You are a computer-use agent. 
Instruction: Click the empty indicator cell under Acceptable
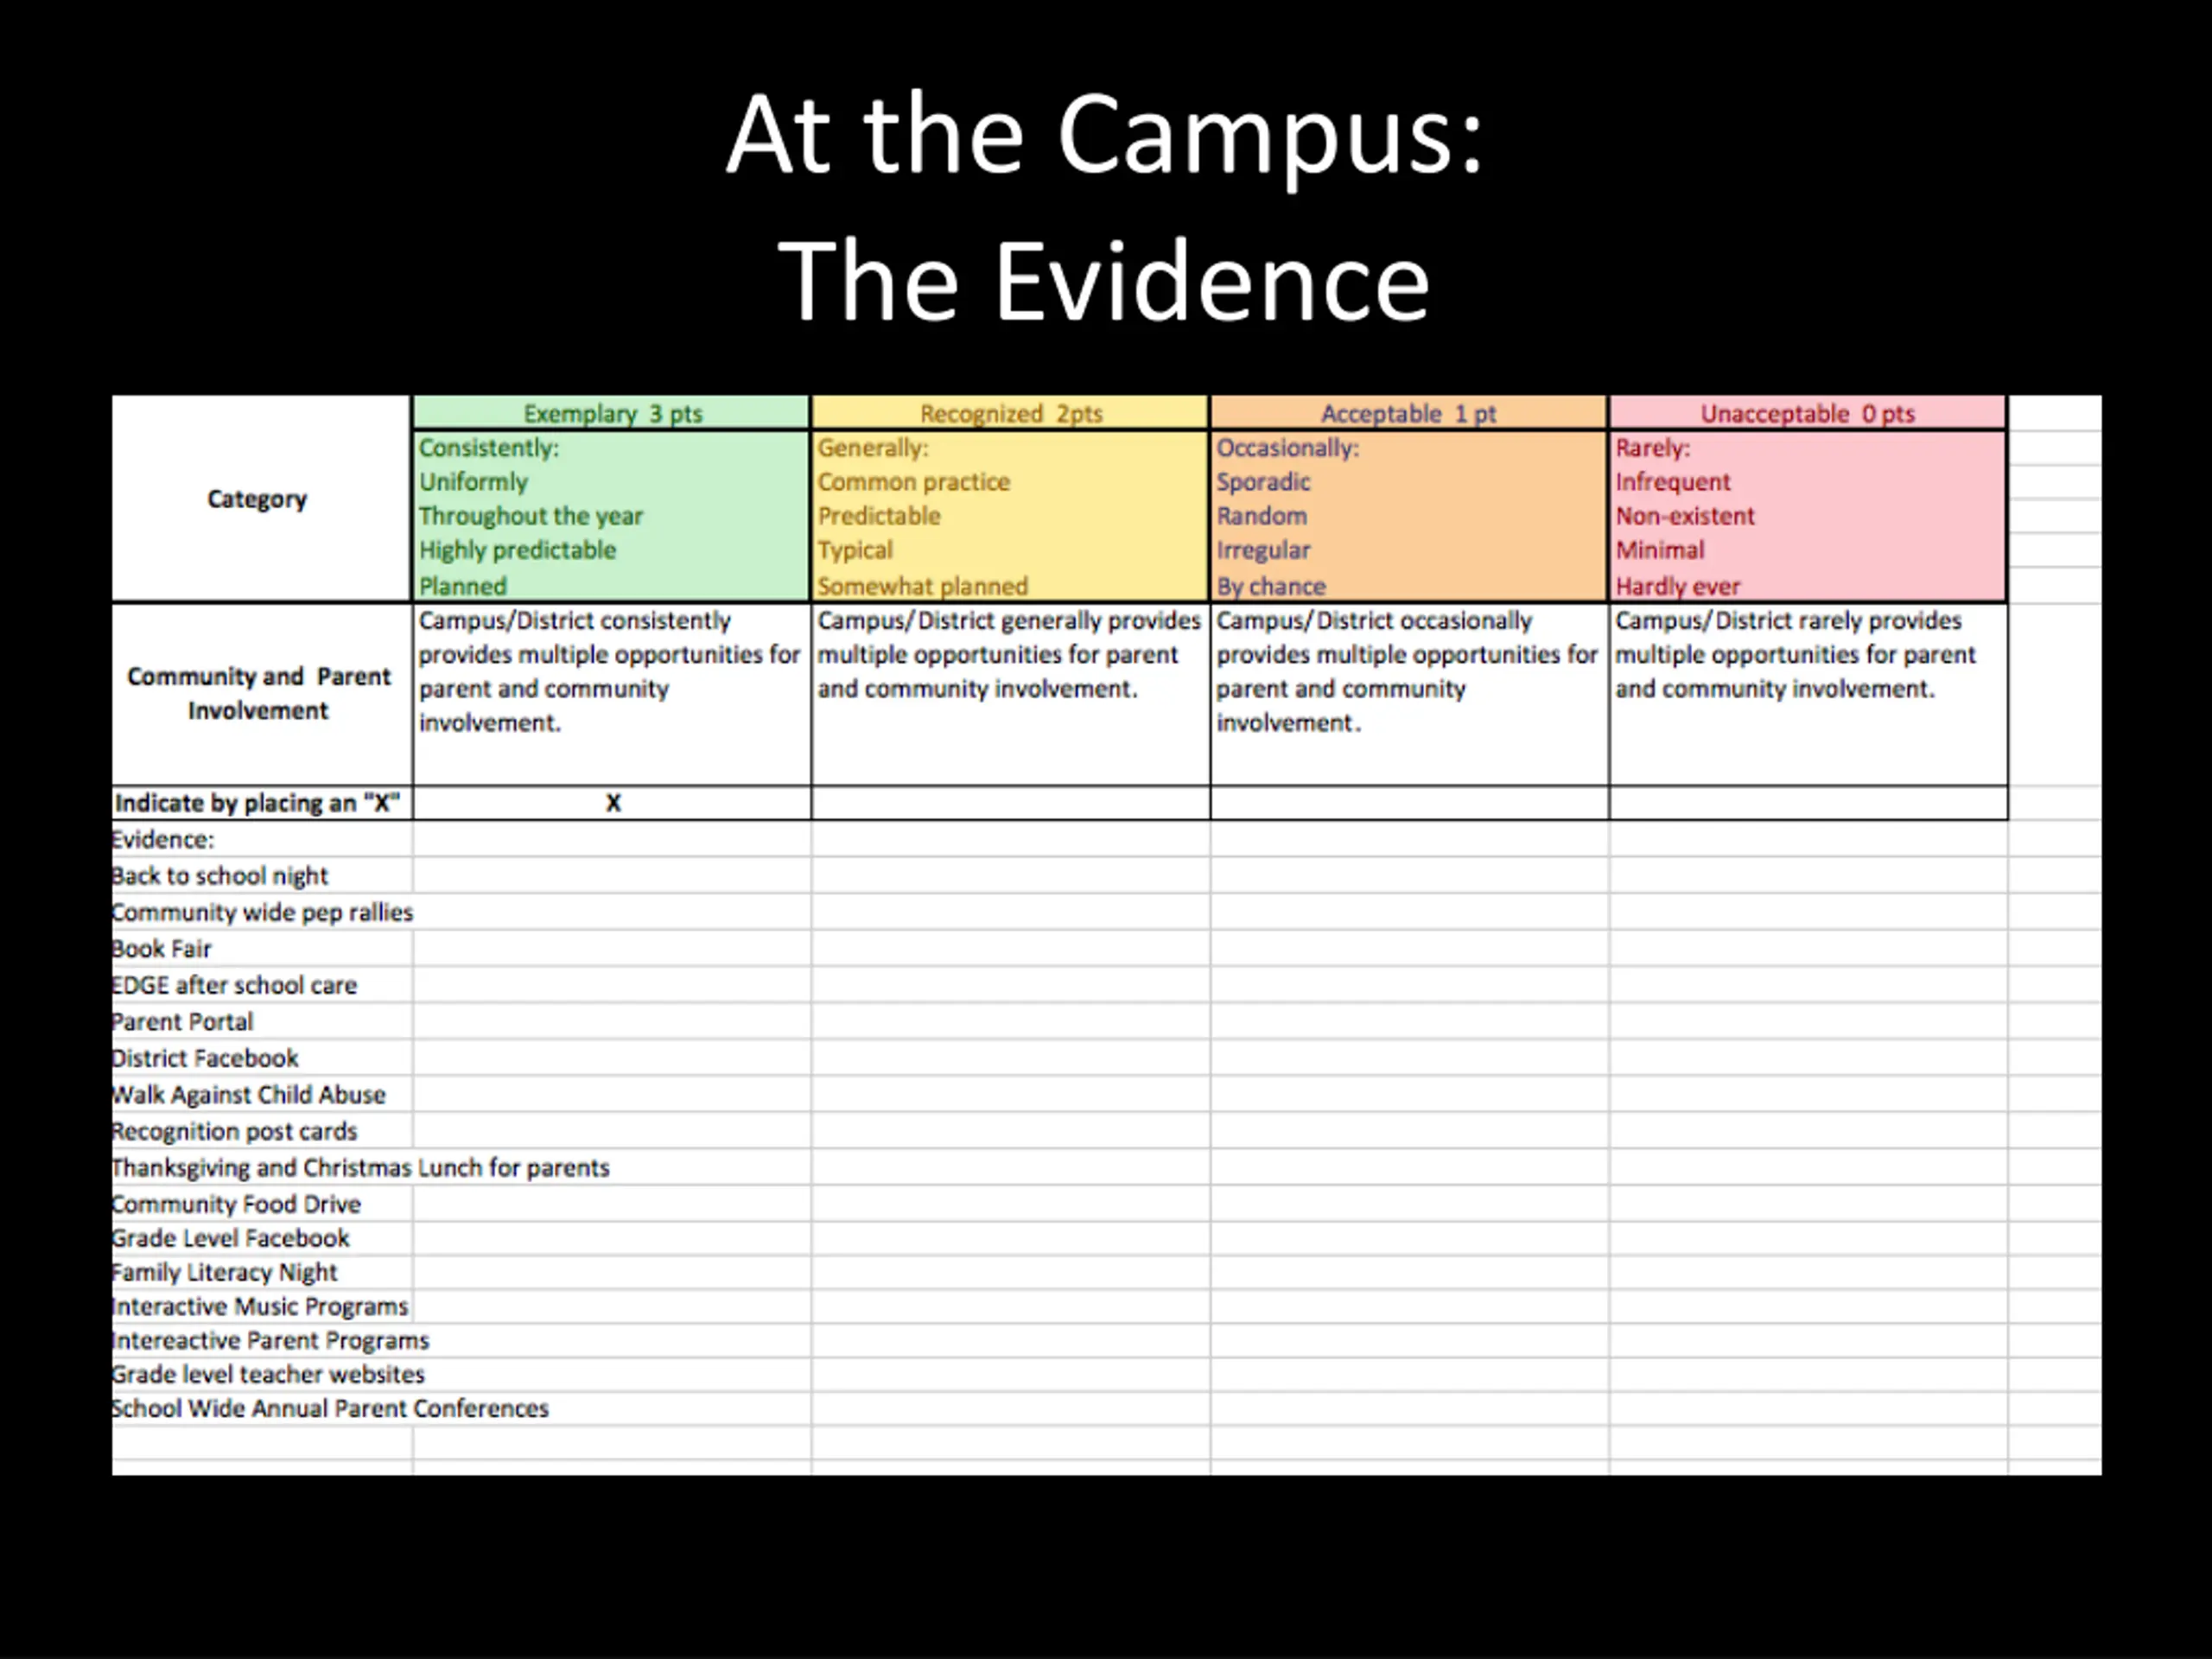tap(1409, 803)
